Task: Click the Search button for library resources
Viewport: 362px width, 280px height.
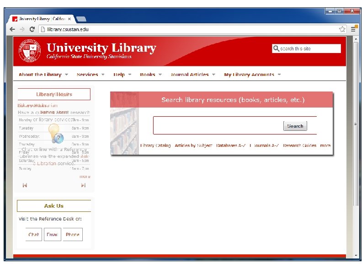Action: pyautogui.click(x=295, y=126)
